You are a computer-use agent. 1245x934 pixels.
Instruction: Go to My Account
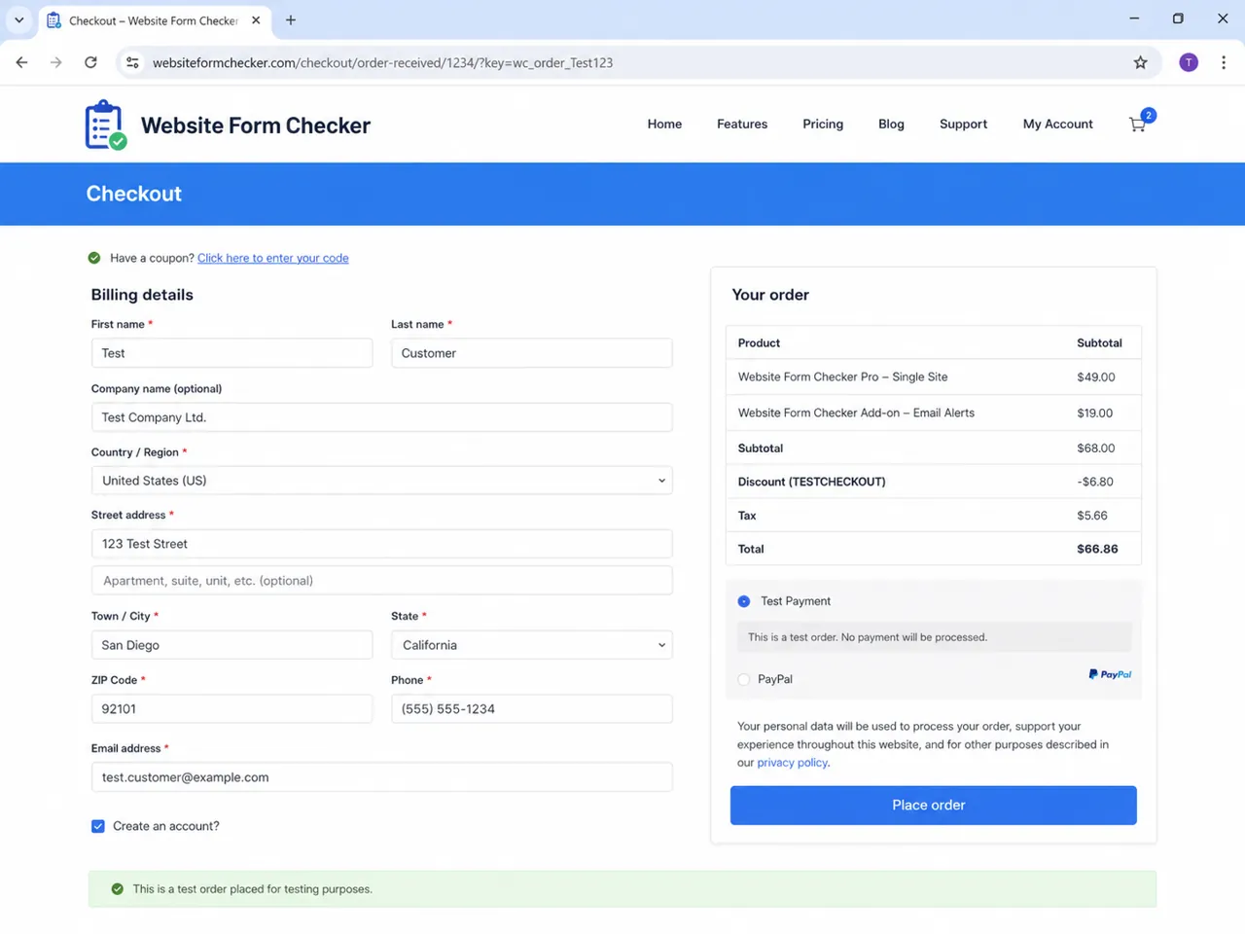1057,124
